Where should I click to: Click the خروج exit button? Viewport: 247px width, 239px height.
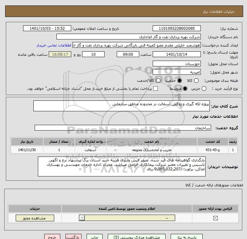52,237
